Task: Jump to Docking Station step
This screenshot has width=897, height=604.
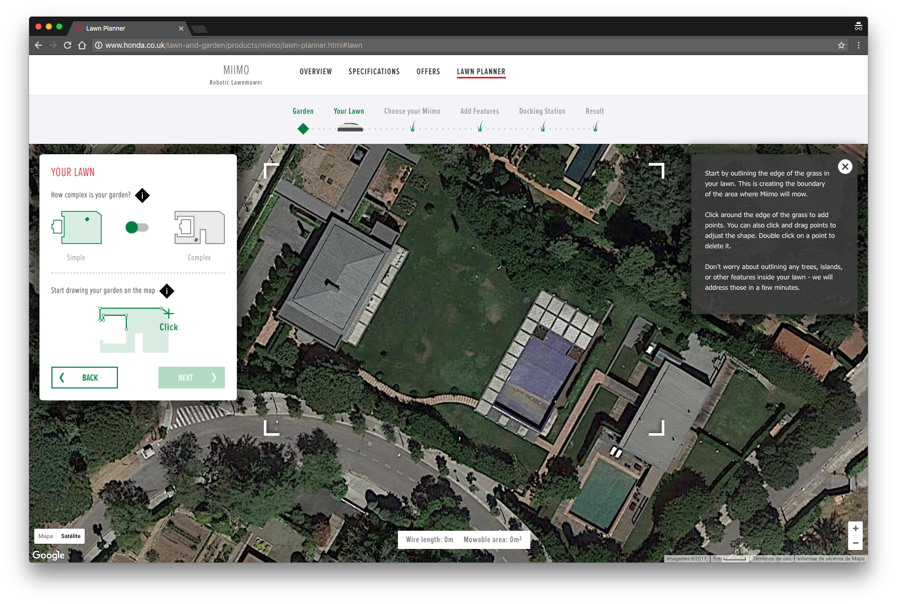Action: [542, 111]
